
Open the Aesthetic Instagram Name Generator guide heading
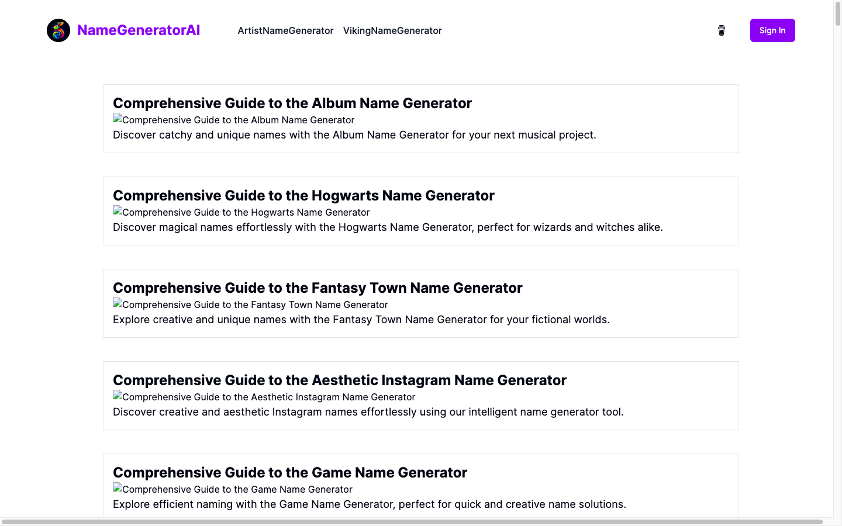[x=340, y=380]
